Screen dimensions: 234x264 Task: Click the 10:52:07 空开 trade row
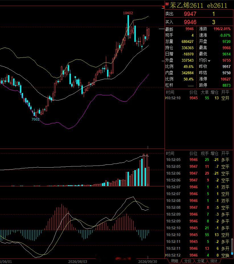pyautogui.click(x=198, y=194)
